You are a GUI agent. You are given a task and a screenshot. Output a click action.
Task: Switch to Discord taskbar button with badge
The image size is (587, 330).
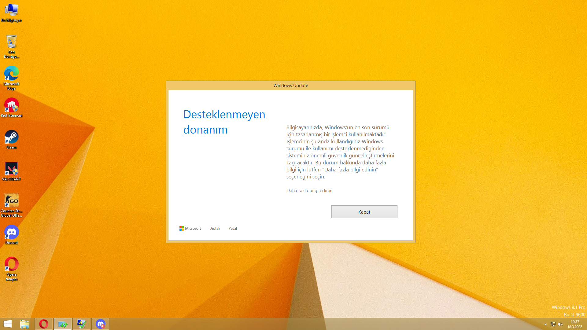click(101, 324)
